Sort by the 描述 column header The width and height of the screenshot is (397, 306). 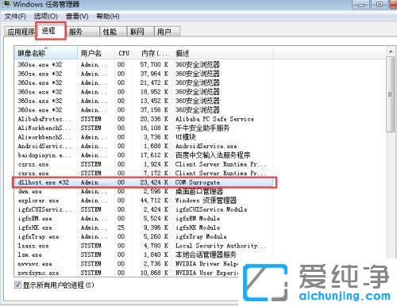click(x=223, y=53)
